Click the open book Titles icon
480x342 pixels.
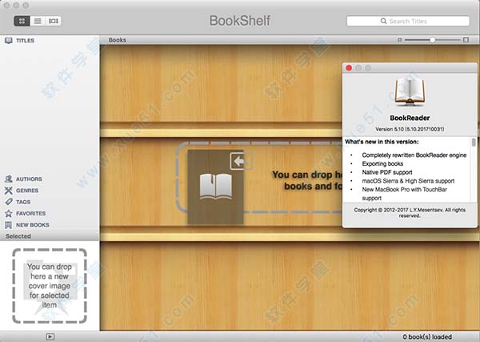click(9, 41)
